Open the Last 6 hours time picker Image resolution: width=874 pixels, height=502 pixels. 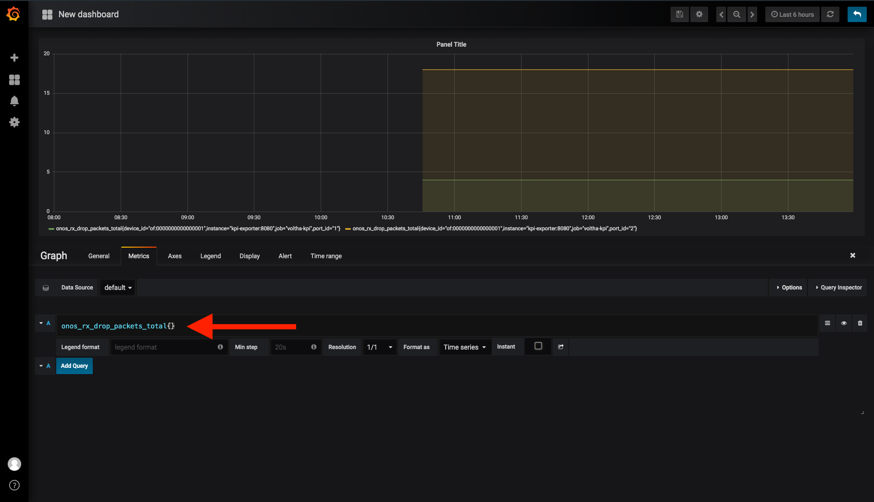click(792, 14)
